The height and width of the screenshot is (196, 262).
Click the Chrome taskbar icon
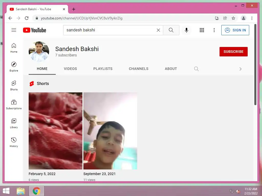(x=37, y=191)
